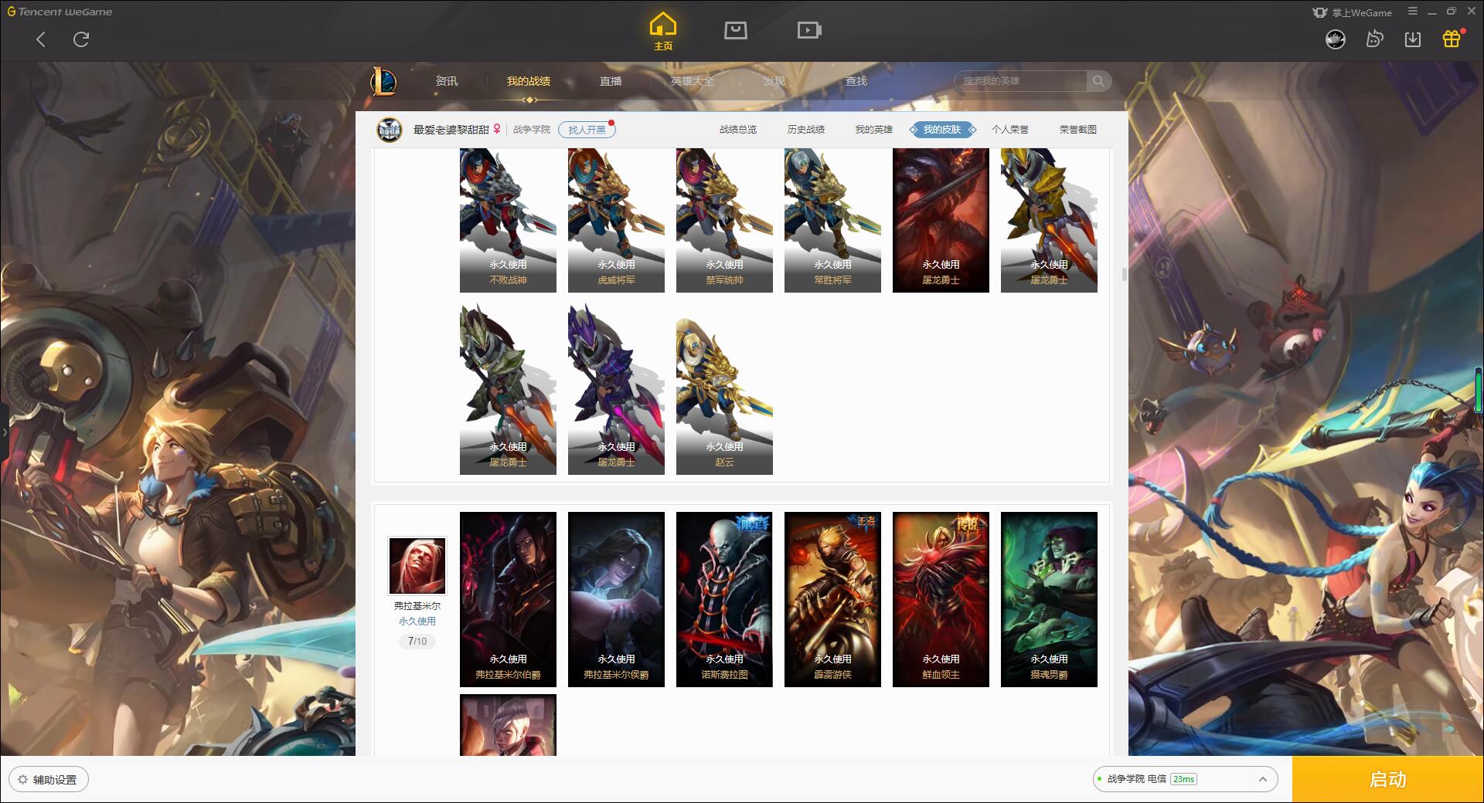Select the 我的皮肤 sub-tab
This screenshot has height=803, width=1484.
(942, 130)
